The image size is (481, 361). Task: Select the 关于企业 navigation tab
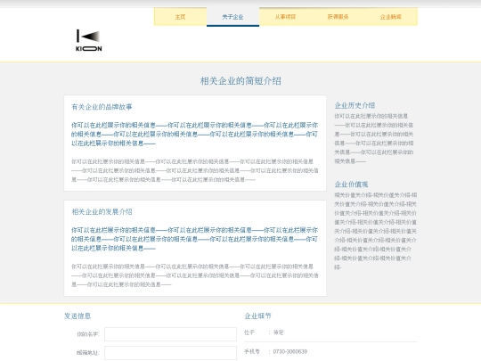[232, 17]
